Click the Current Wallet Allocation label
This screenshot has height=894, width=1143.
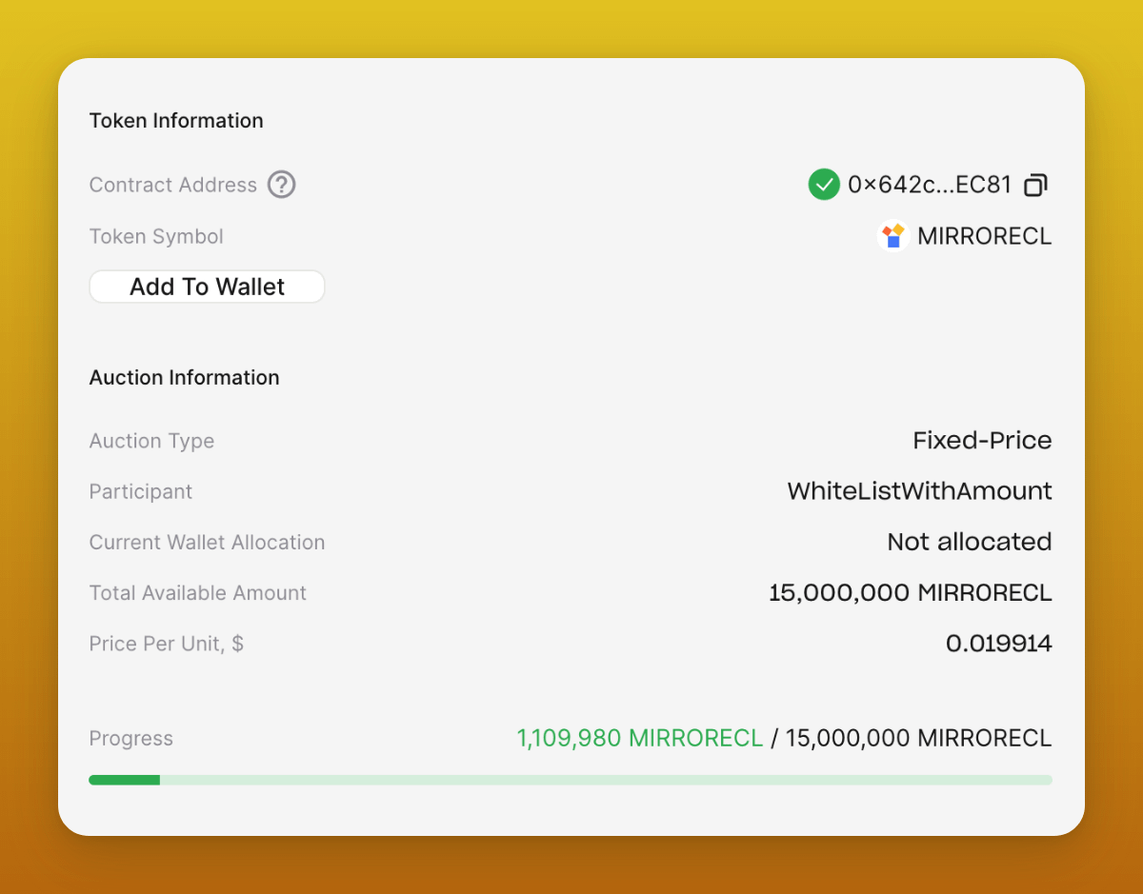(207, 542)
